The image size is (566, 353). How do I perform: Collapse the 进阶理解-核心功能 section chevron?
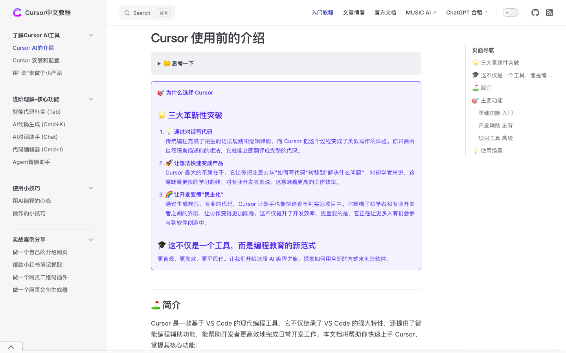[91, 99]
